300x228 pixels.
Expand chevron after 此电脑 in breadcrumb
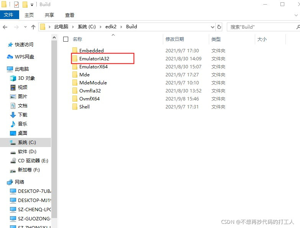click(73, 27)
